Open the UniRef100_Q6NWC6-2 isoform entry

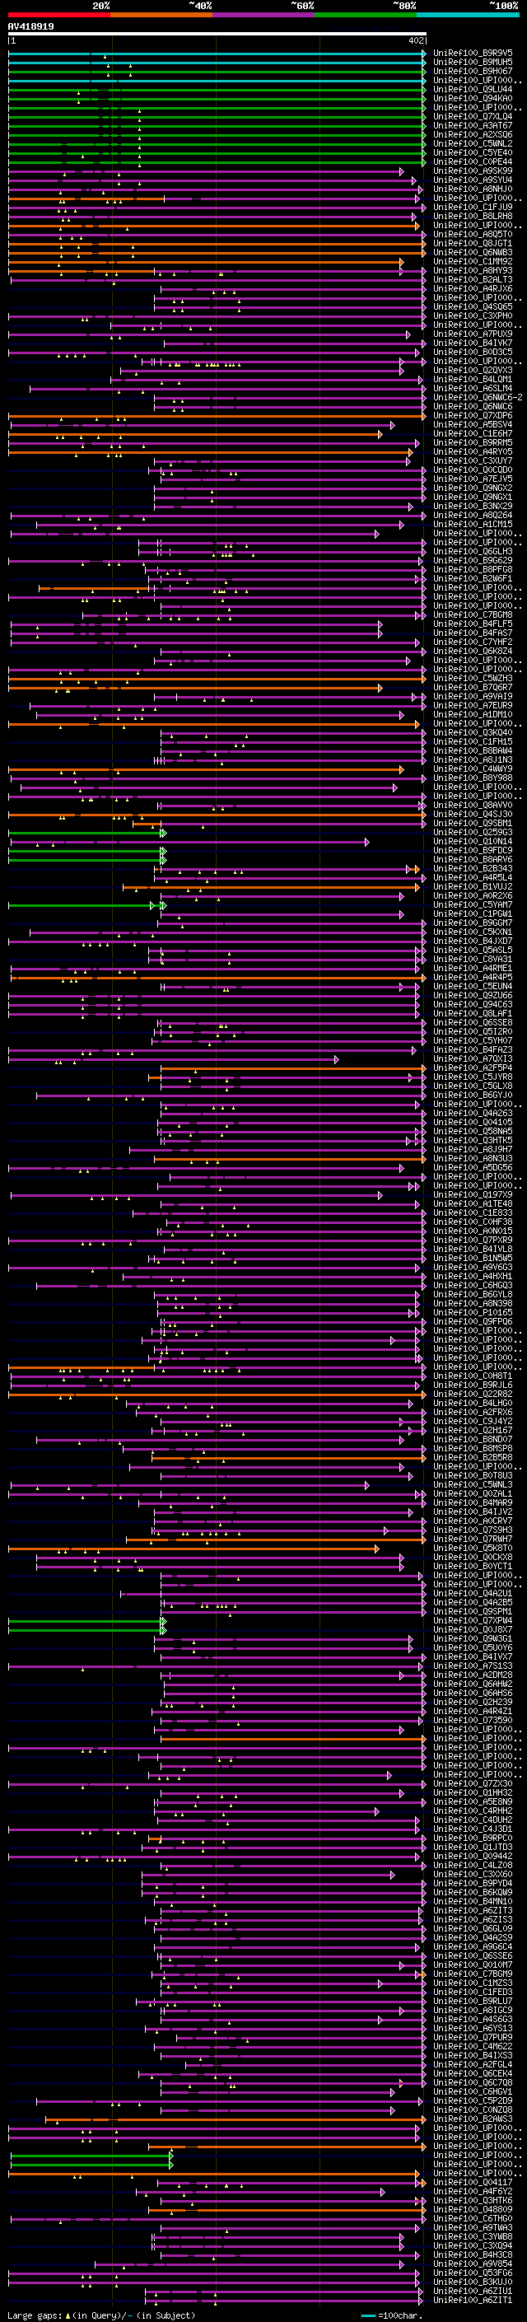tap(478, 398)
